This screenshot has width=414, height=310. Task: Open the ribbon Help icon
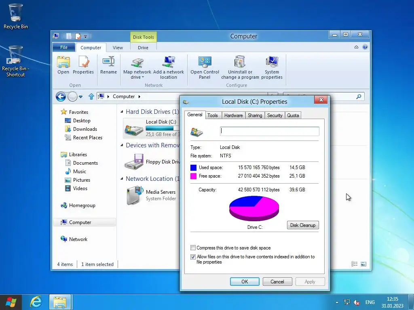[365, 47]
